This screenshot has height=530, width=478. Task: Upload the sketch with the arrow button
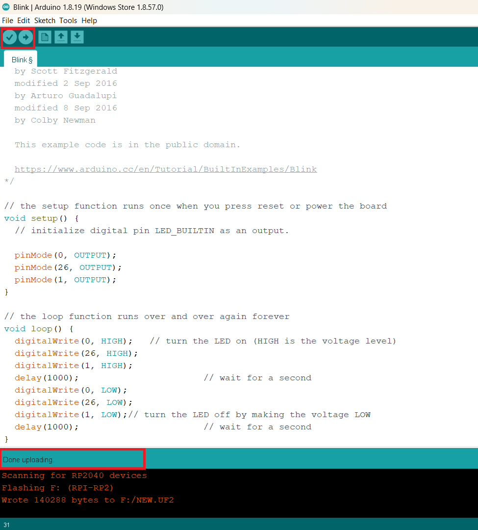25,37
